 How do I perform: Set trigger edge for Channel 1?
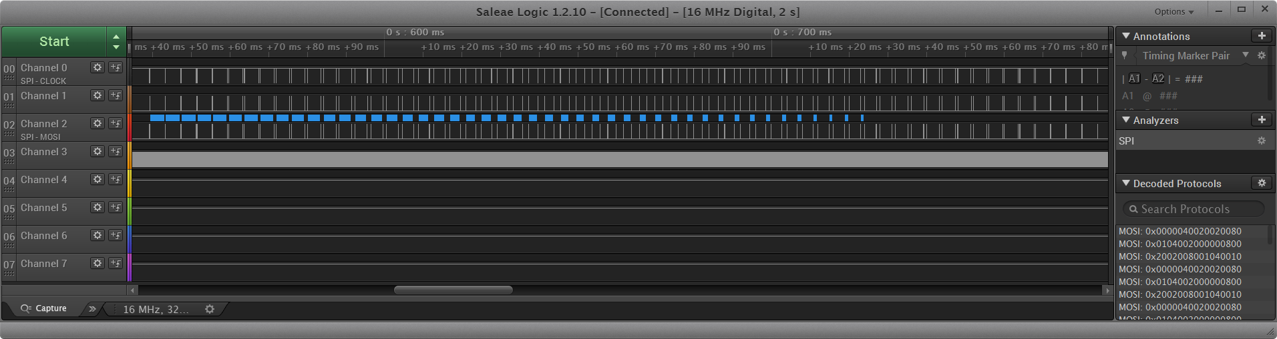tap(116, 95)
